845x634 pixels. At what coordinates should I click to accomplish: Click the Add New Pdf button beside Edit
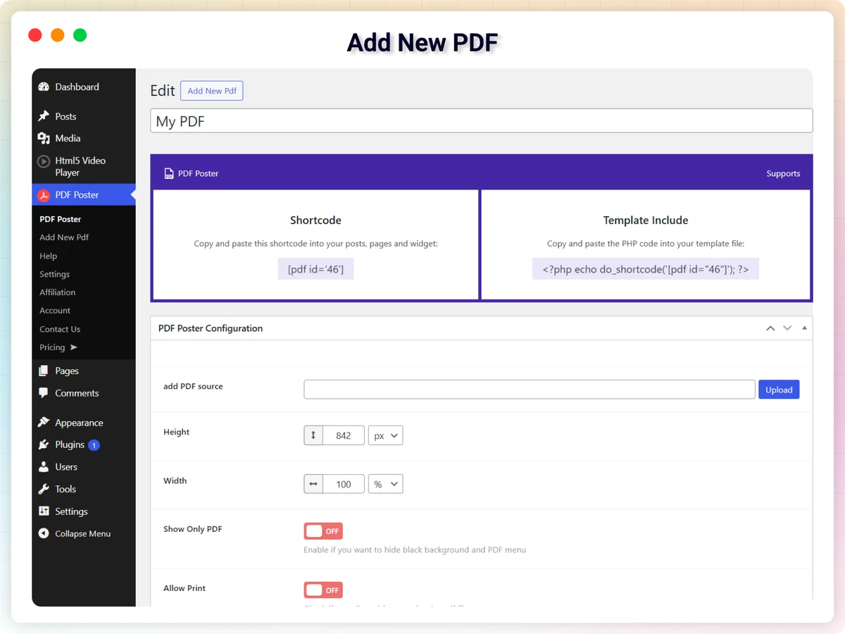pyautogui.click(x=212, y=91)
